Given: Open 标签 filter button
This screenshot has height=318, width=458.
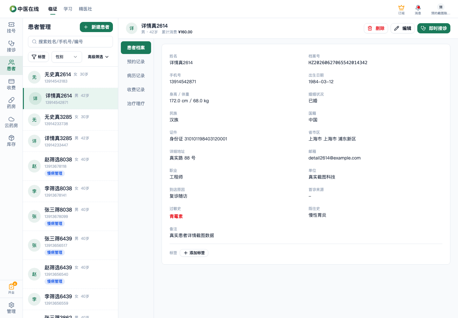Looking at the screenshot, I should pyautogui.click(x=38, y=57).
